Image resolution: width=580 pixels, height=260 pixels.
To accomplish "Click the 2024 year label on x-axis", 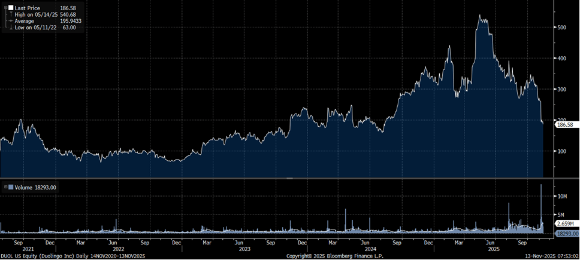I will pos(371,249).
